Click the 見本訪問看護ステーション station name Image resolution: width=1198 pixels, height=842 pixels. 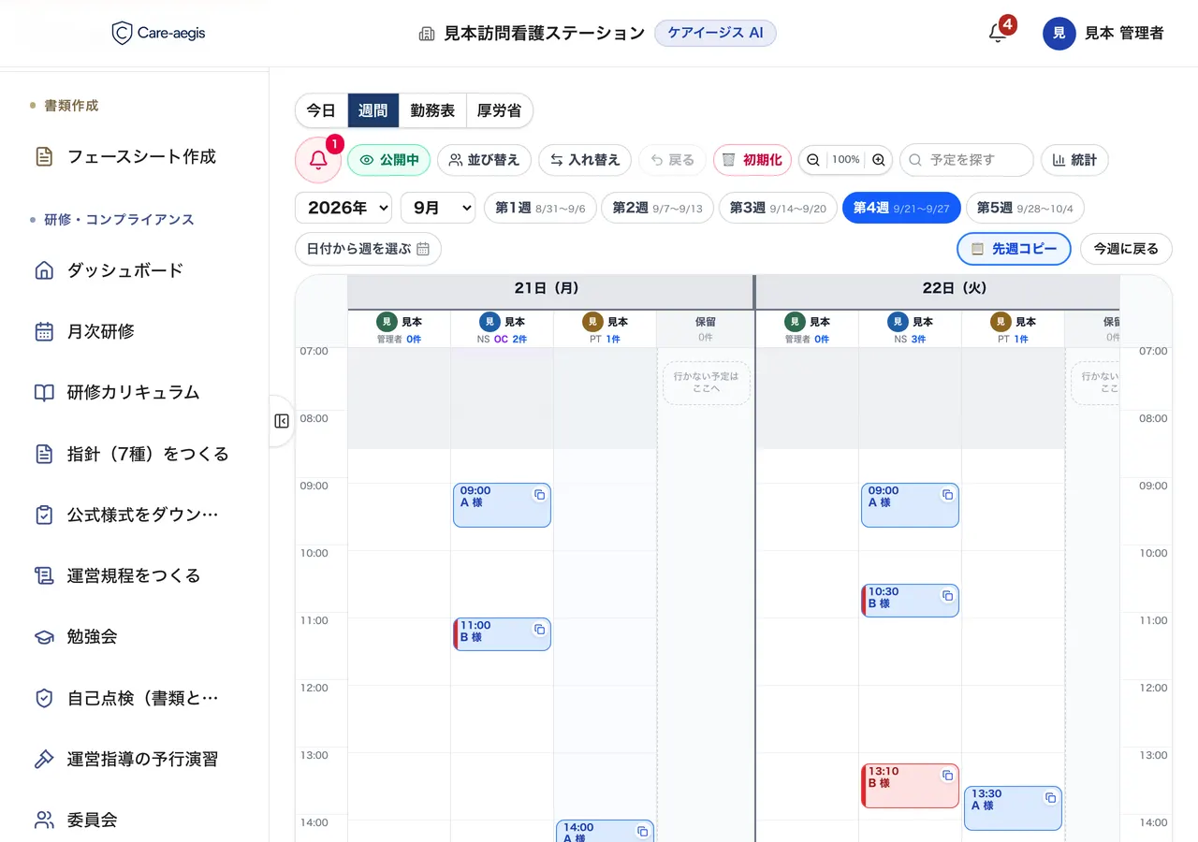(544, 33)
